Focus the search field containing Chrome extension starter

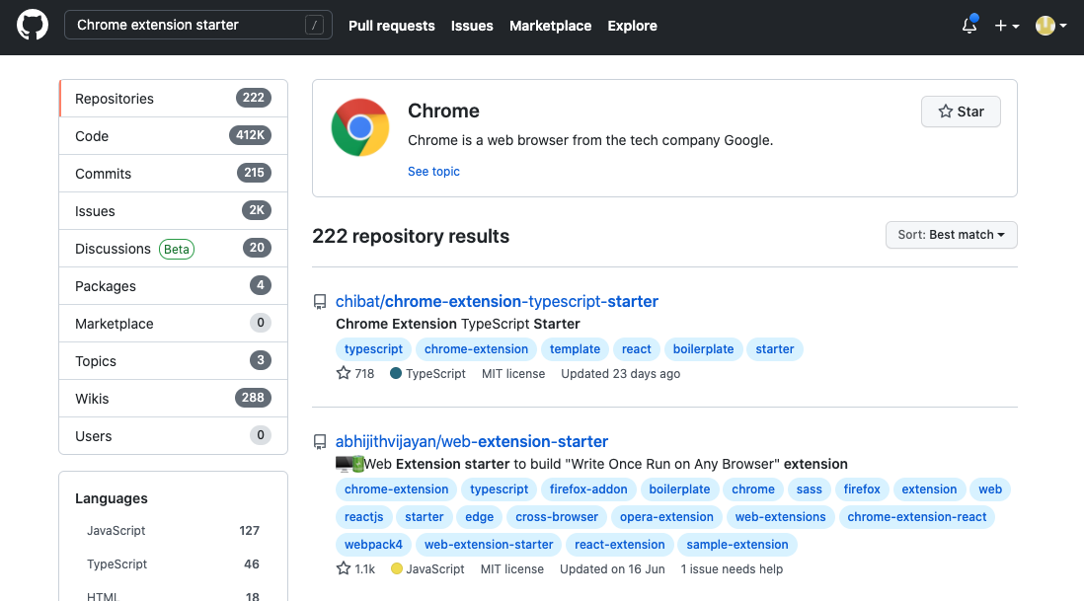(x=198, y=25)
